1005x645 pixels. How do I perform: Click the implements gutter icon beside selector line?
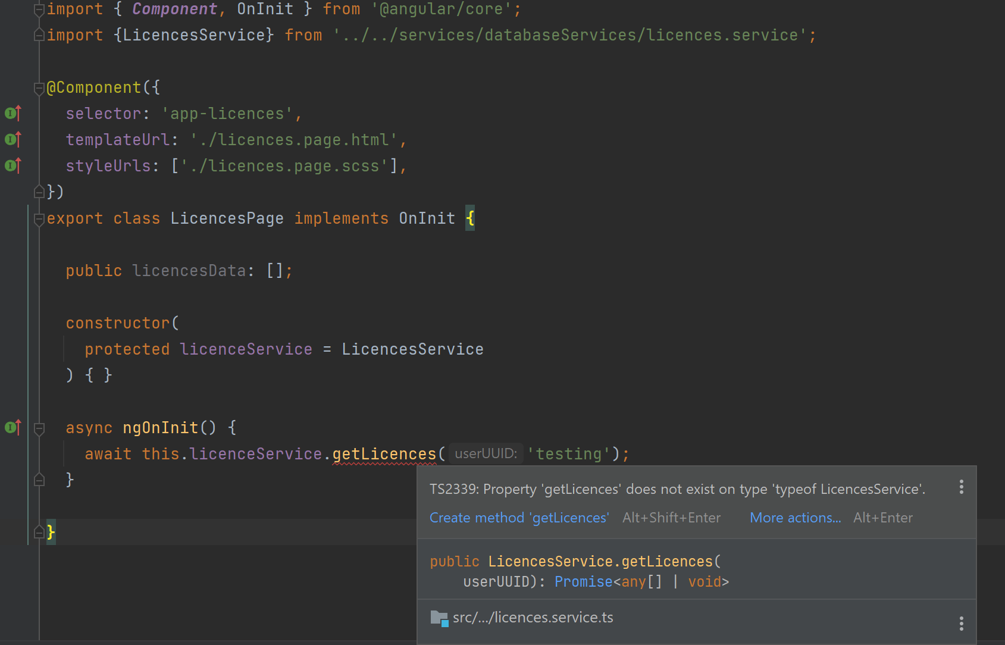click(13, 113)
